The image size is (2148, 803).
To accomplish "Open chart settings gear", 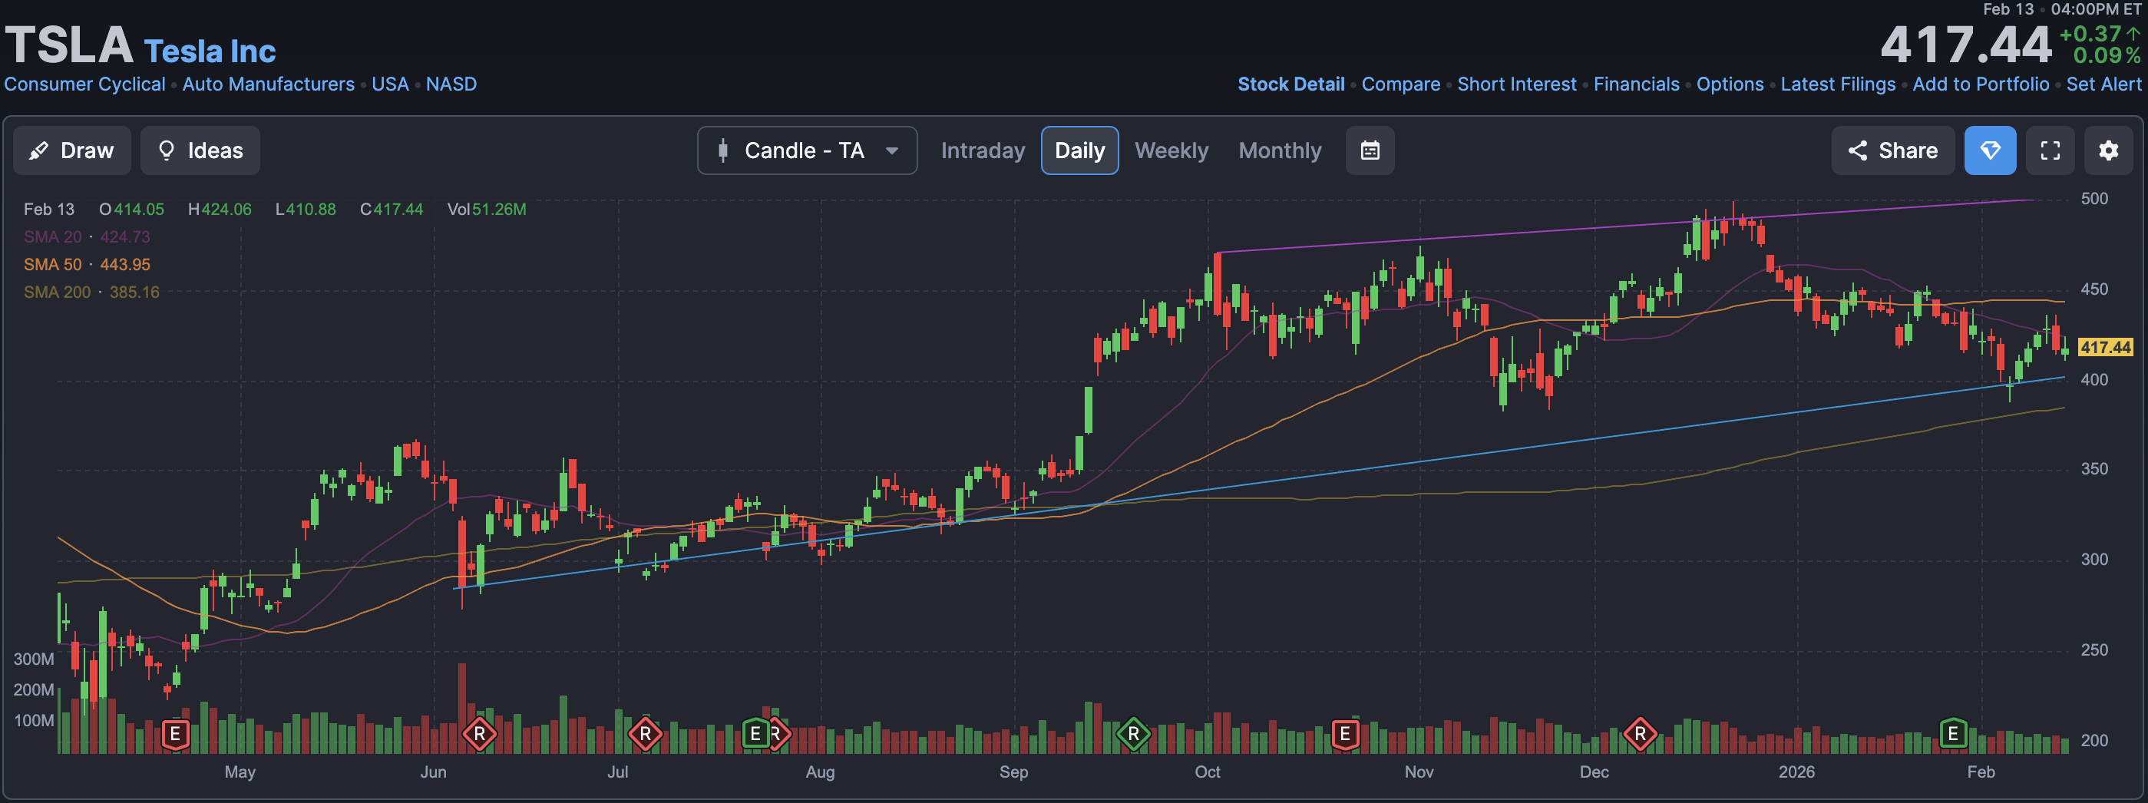I will (x=2109, y=151).
